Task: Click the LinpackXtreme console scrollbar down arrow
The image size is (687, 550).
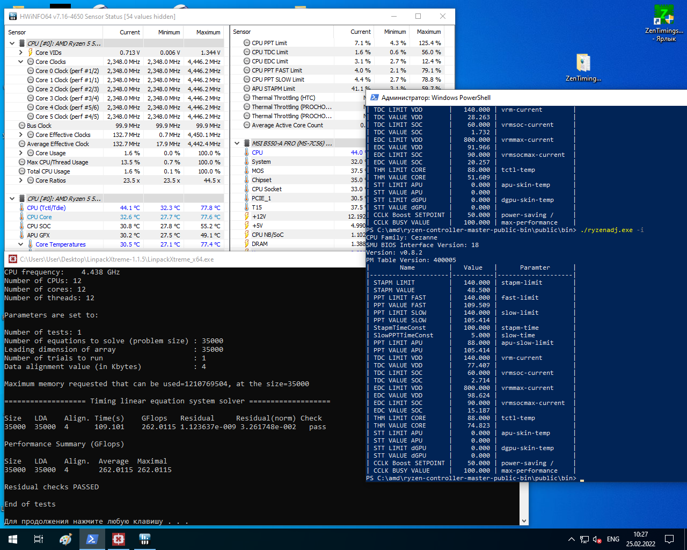Action: [524, 520]
